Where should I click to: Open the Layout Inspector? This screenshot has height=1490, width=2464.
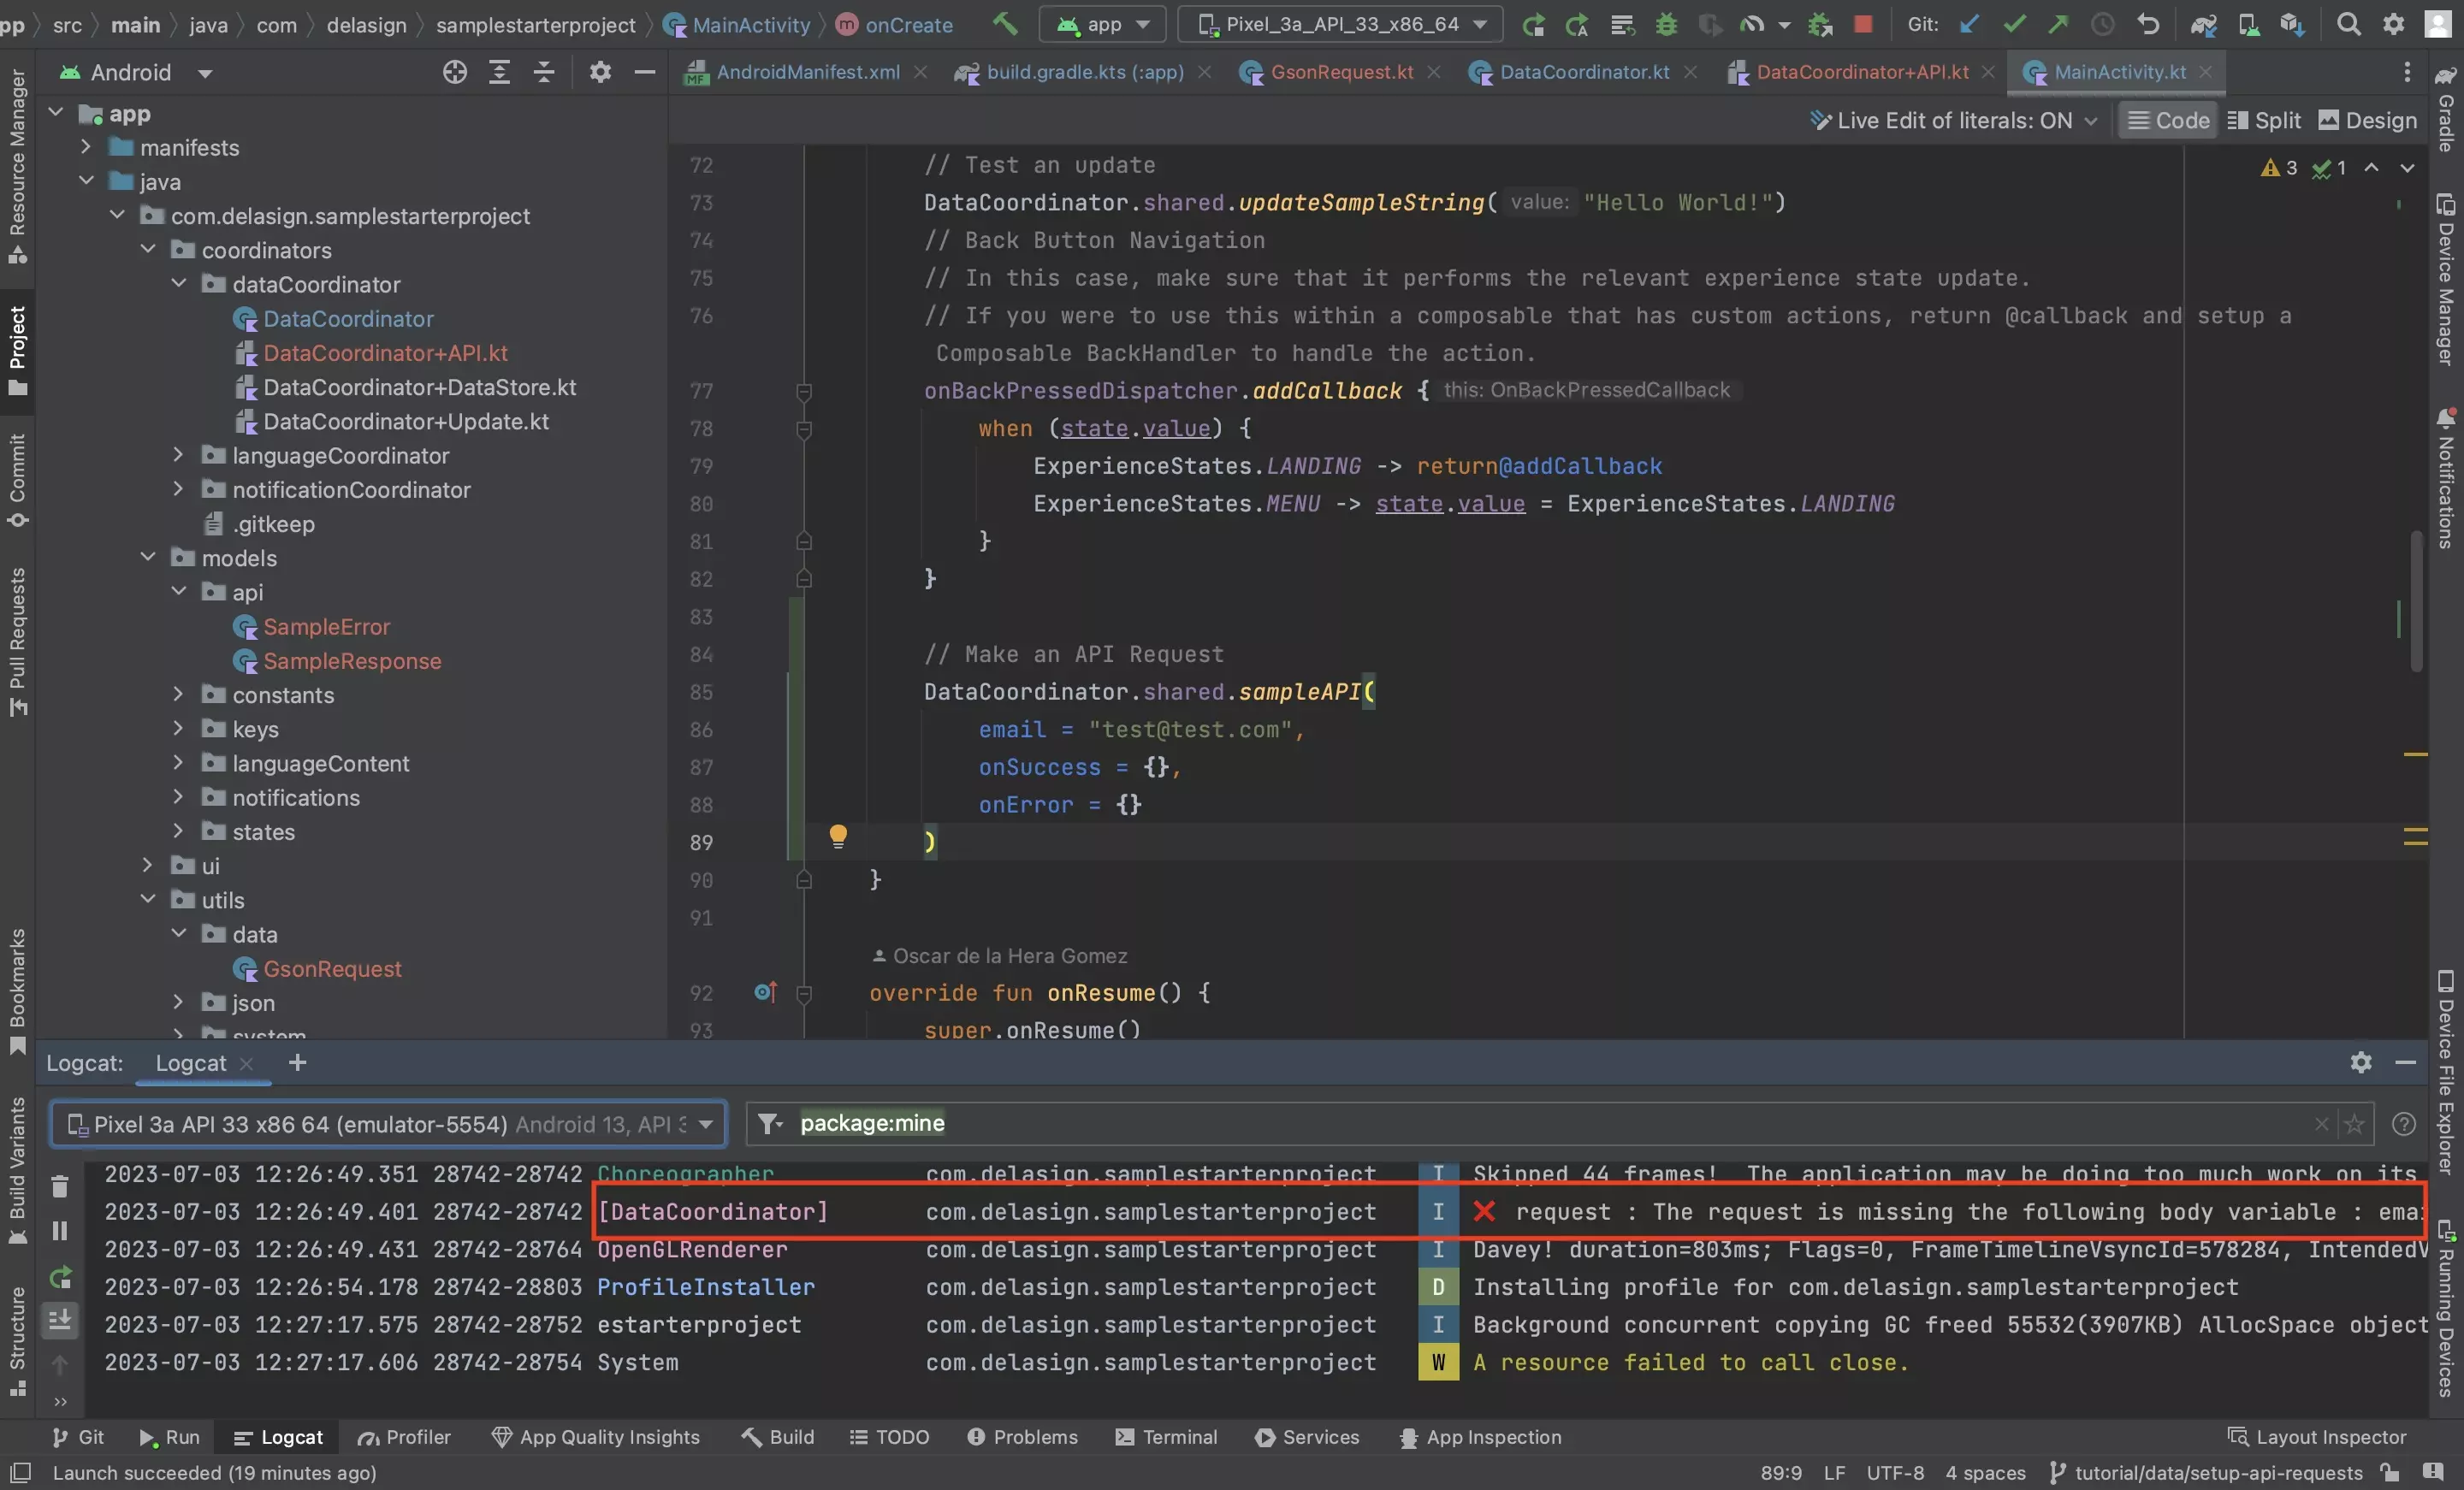(x=2317, y=1437)
